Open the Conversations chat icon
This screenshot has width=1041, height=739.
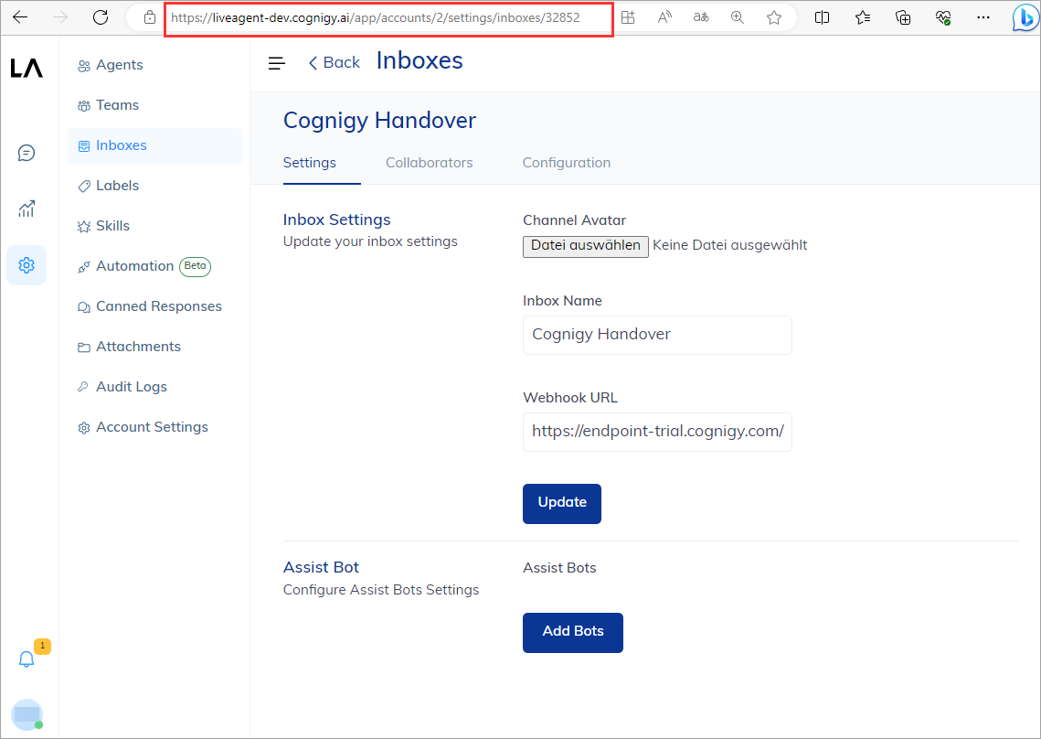[27, 153]
